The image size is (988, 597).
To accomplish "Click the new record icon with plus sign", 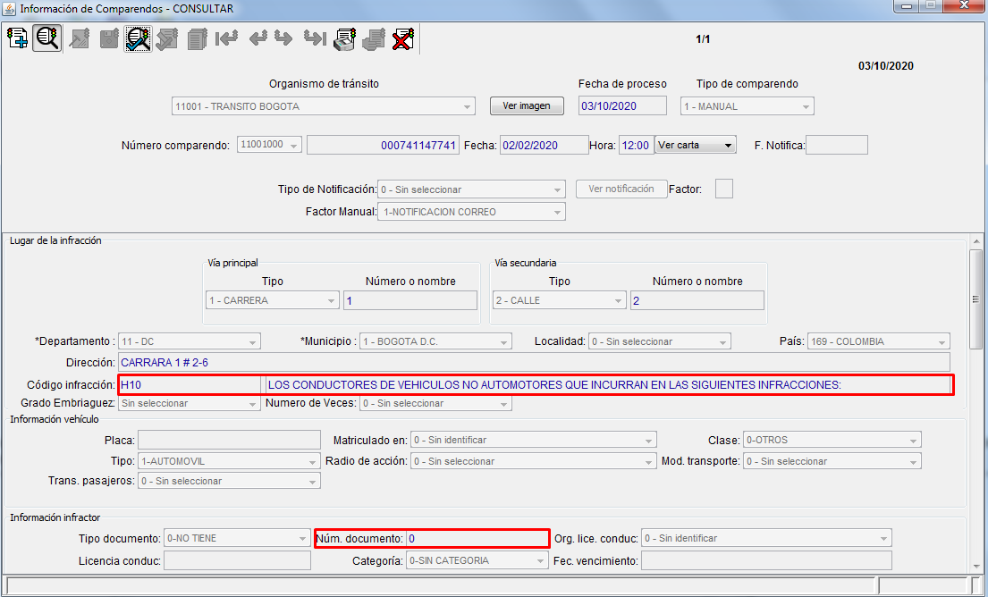I will click(x=17, y=38).
